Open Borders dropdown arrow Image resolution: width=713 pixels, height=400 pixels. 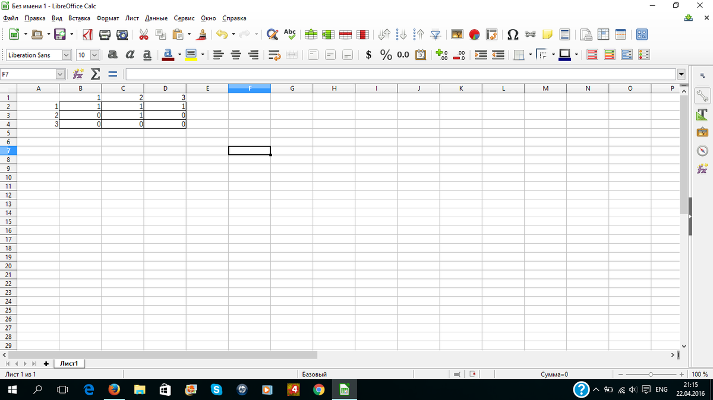[x=530, y=55]
